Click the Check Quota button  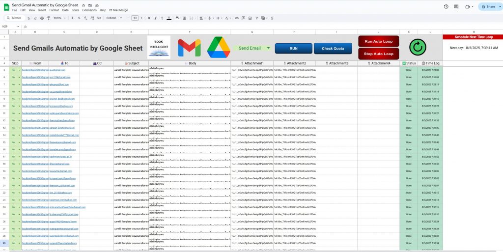tap(333, 49)
